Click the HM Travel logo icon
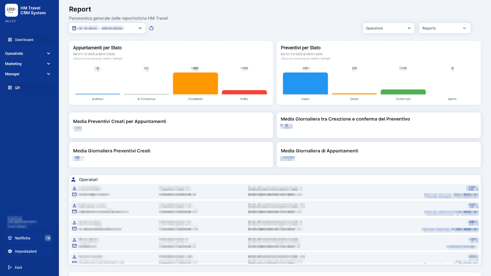The height and width of the screenshot is (276, 491). pyautogui.click(x=11, y=10)
